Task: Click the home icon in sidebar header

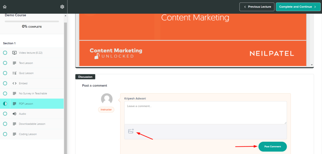Action: point(5,7)
